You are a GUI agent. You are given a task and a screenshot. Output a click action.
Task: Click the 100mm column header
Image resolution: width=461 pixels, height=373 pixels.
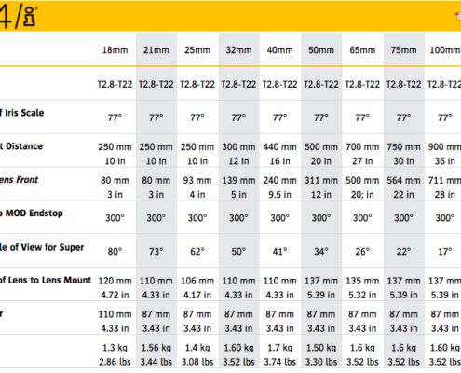pyautogui.click(x=445, y=50)
